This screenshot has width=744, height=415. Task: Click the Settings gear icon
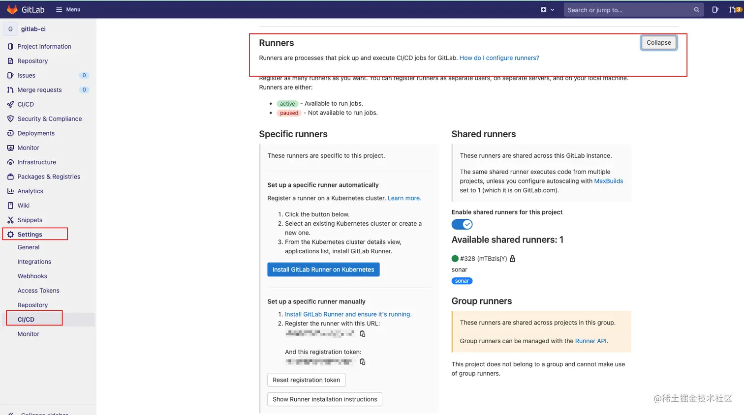(x=10, y=235)
